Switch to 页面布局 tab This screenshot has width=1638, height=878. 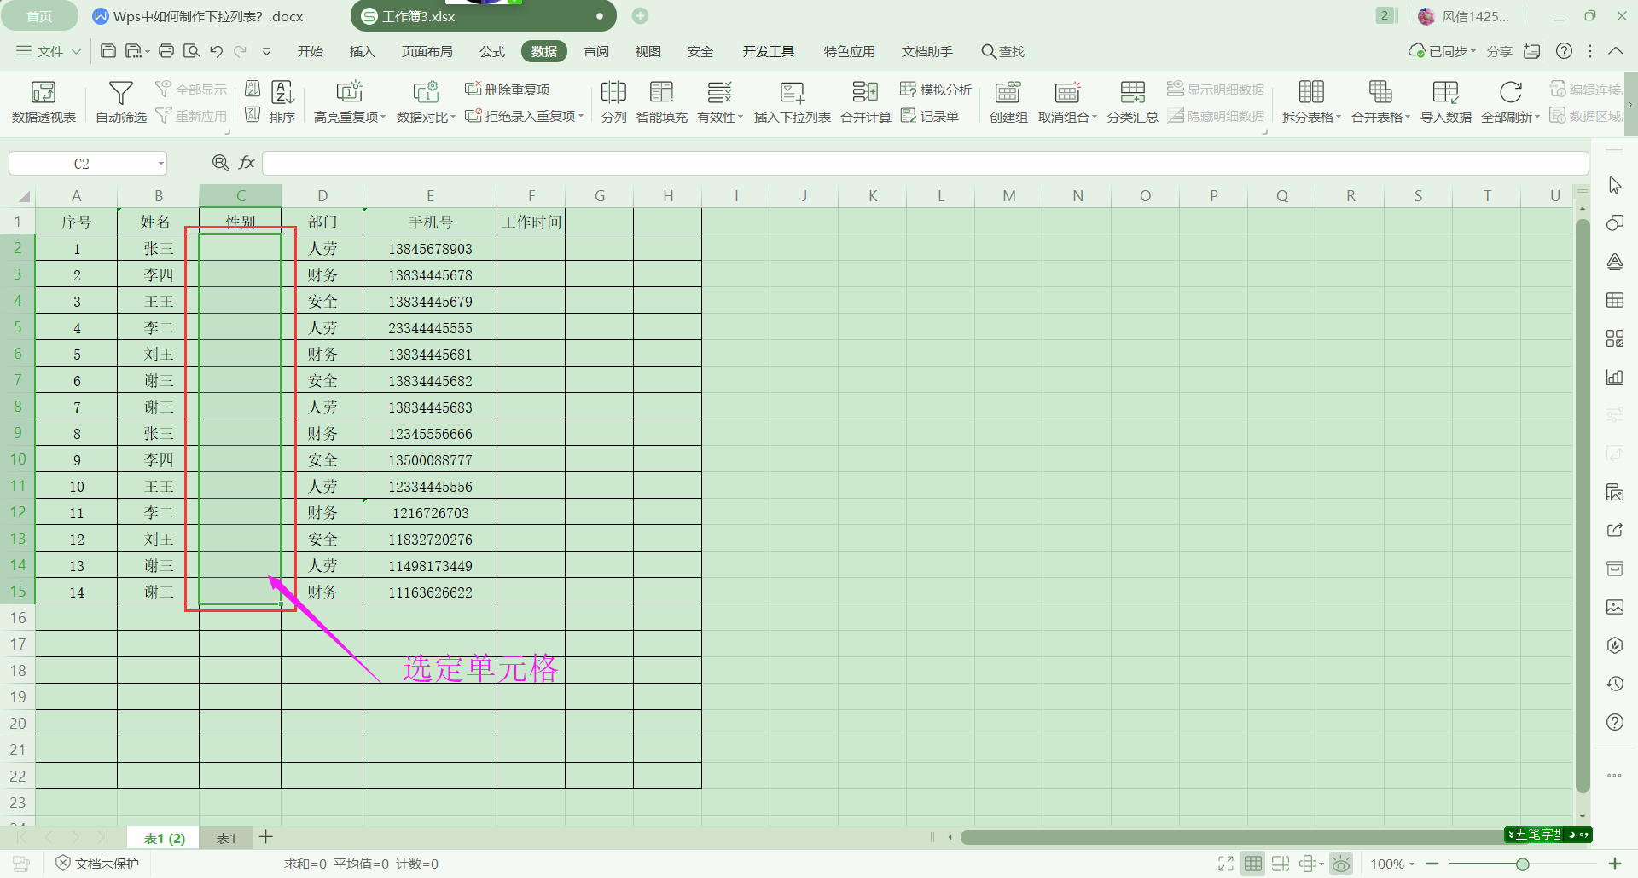427,51
